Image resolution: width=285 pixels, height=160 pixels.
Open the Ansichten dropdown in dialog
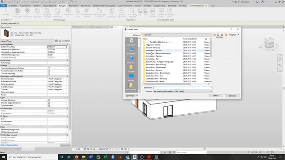pyautogui.click(x=234, y=35)
